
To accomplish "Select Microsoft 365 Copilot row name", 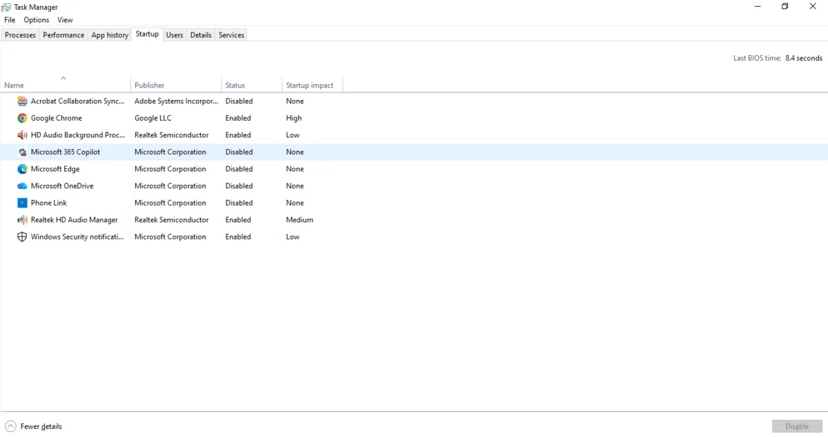I will point(66,152).
